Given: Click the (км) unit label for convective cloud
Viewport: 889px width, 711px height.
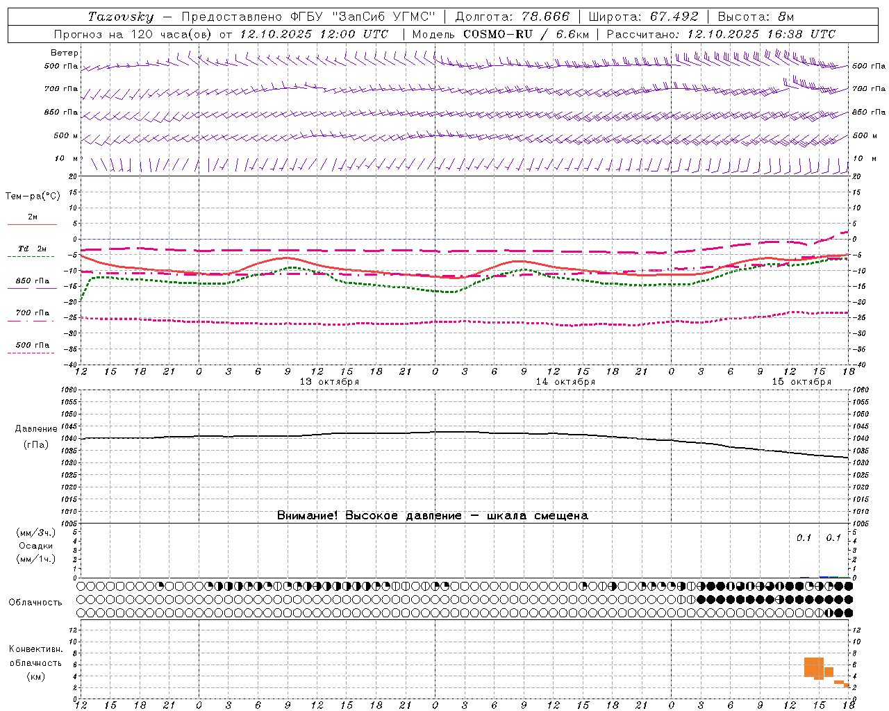Looking at the screenshot, I should [36, 676].
